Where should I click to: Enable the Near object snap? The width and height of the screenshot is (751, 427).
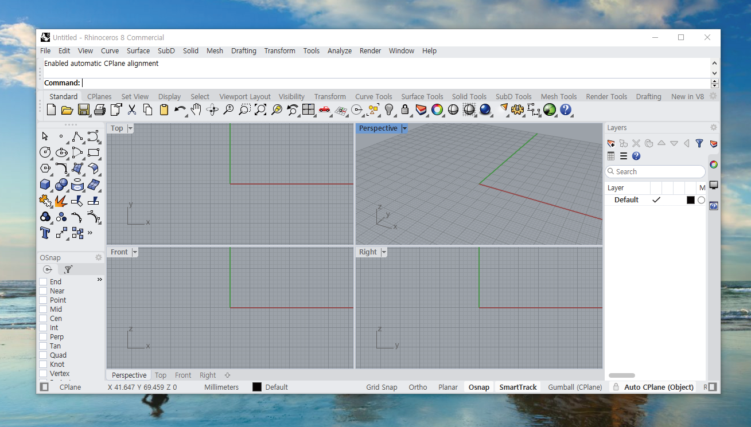coord(43,291)
